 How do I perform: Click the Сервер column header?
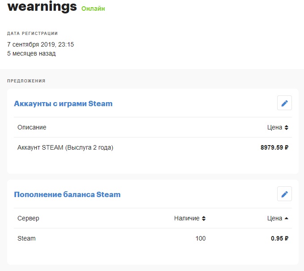point(28,218)
